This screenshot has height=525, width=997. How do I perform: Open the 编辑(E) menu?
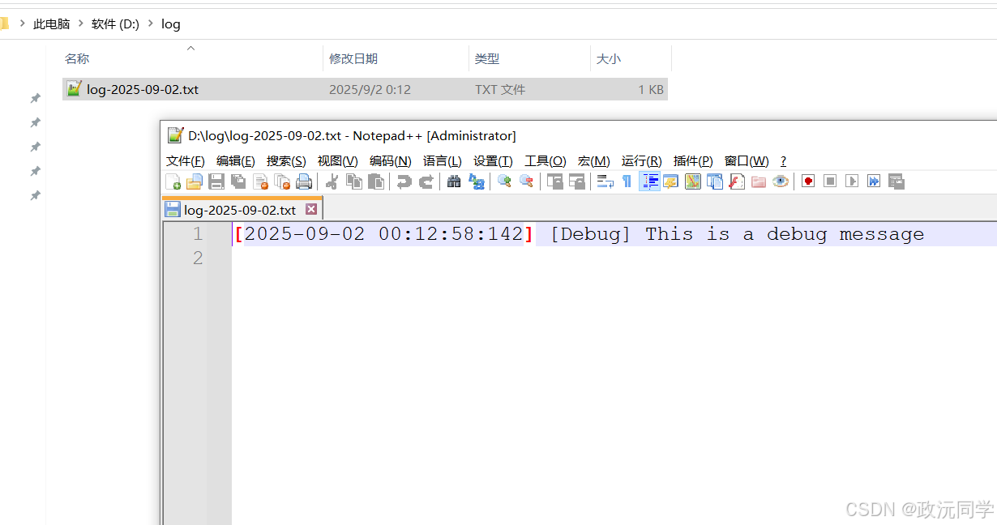[236, 160]
